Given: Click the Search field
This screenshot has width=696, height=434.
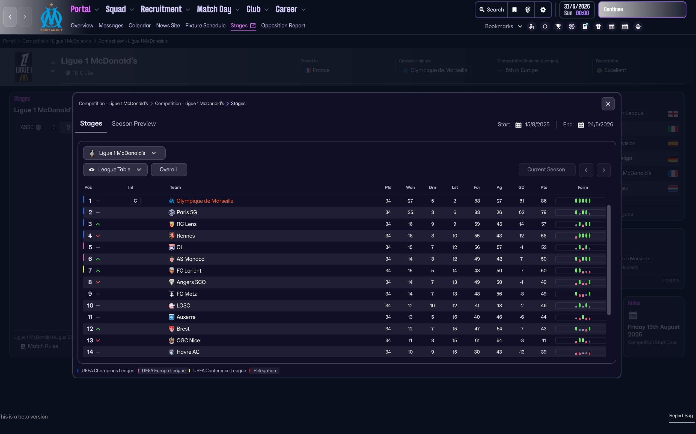Looking at the screenshot, I should pos(491,10).
